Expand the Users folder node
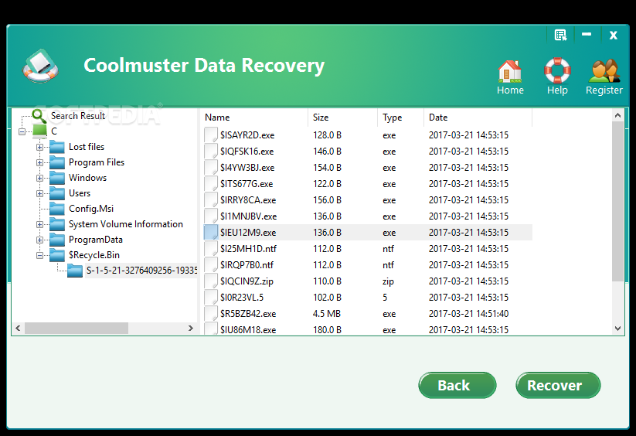Viewport: 636px width, 436px height. point(39,193)
